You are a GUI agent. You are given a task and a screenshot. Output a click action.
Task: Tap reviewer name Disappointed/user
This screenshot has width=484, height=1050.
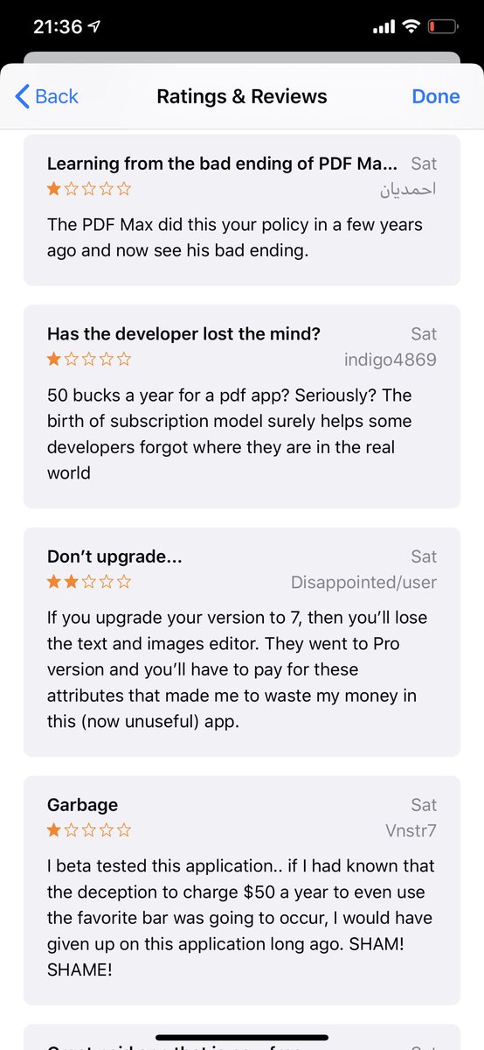coord(363,582)
